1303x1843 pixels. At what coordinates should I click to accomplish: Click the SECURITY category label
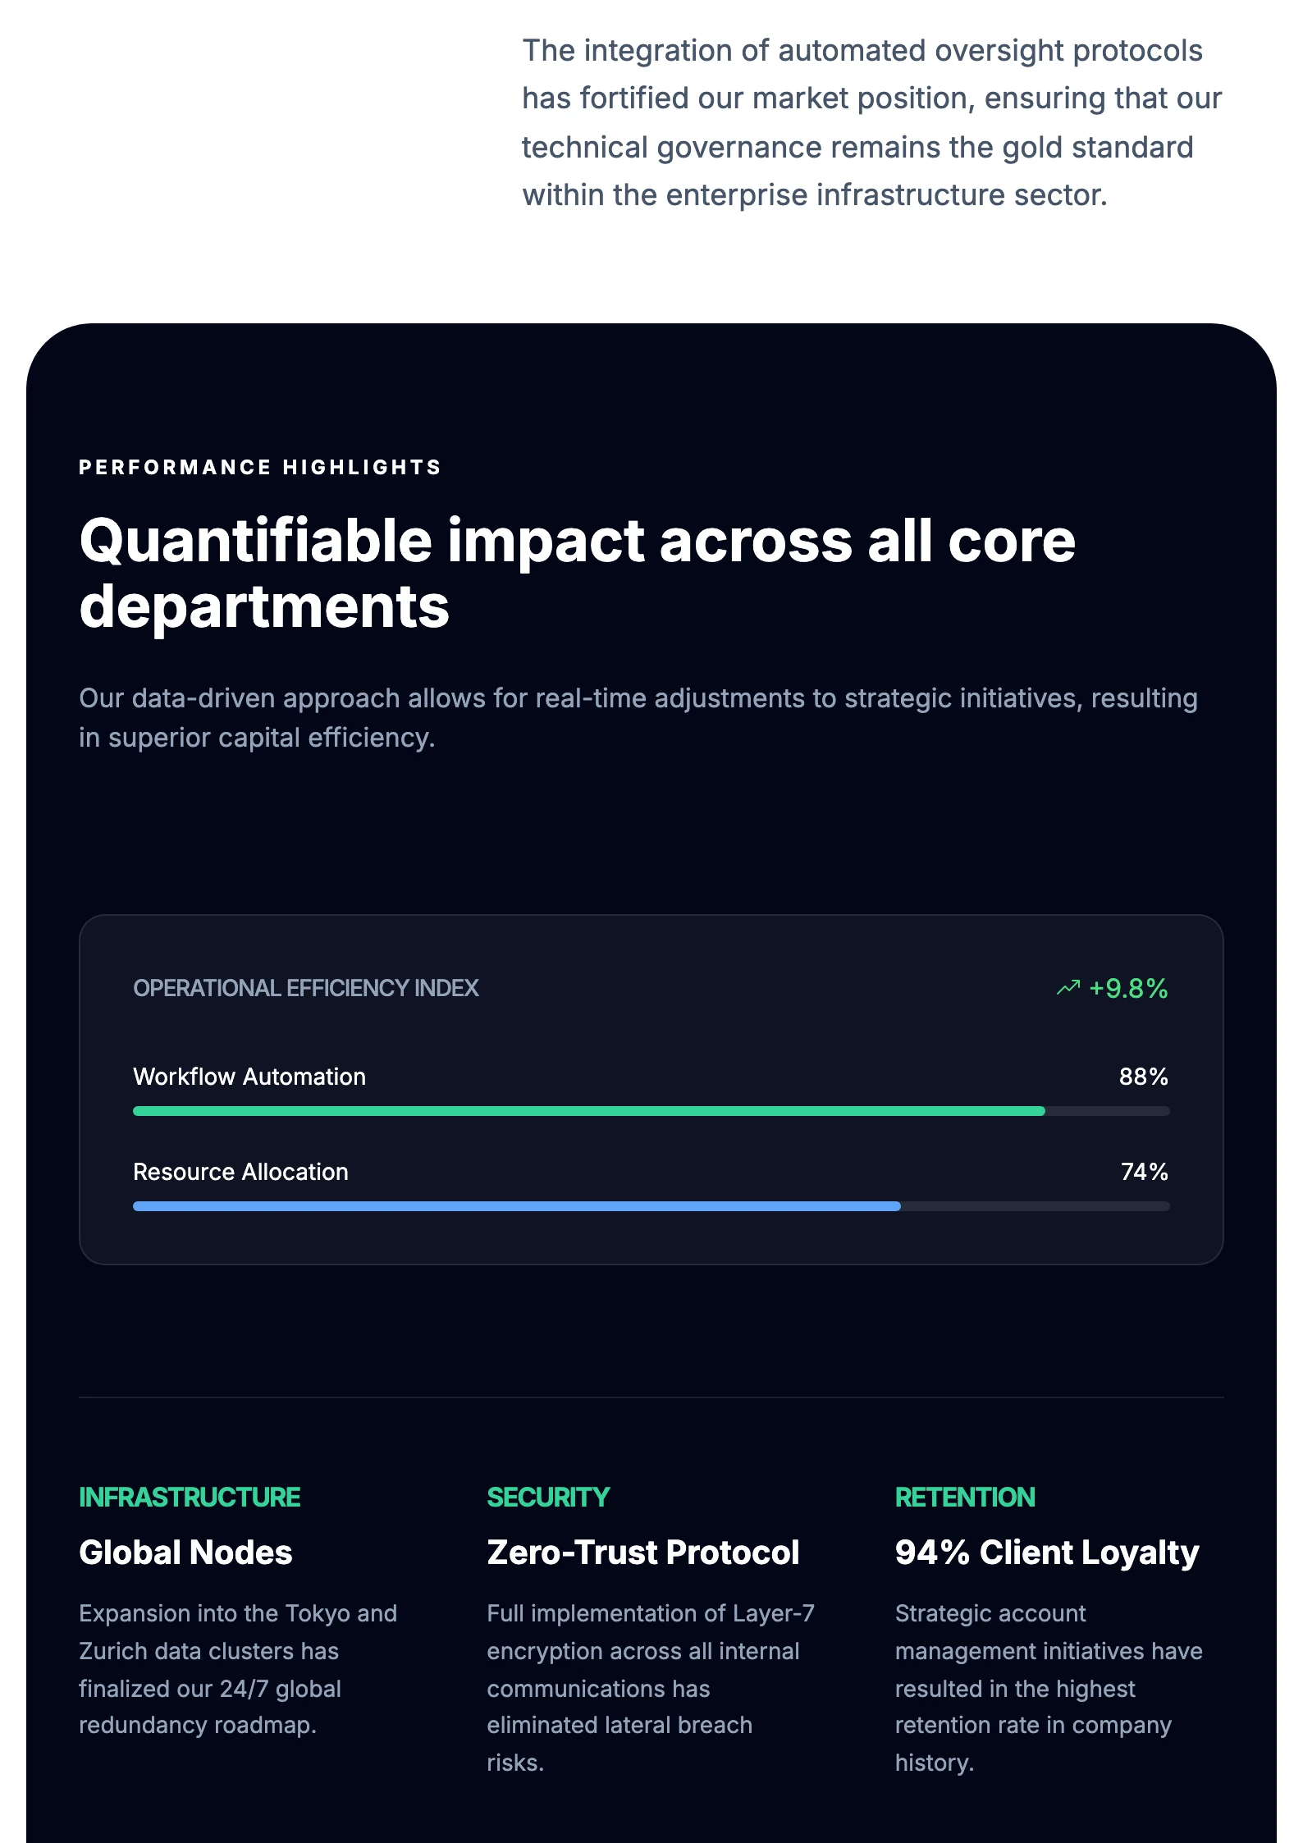pos(548,1497)
